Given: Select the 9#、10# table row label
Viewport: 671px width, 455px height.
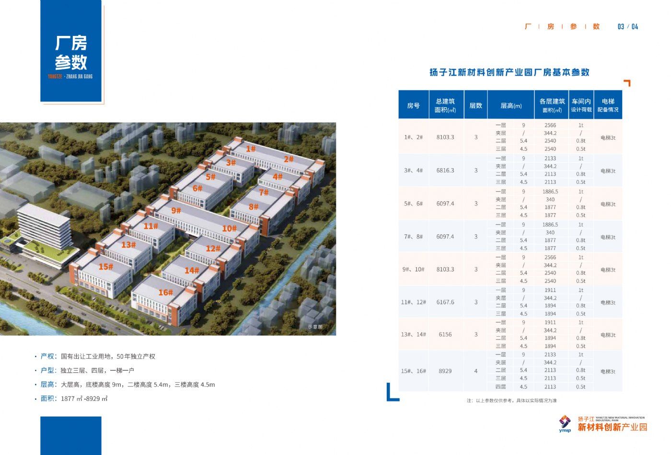Looking at the screenshot, I should 413,269.
